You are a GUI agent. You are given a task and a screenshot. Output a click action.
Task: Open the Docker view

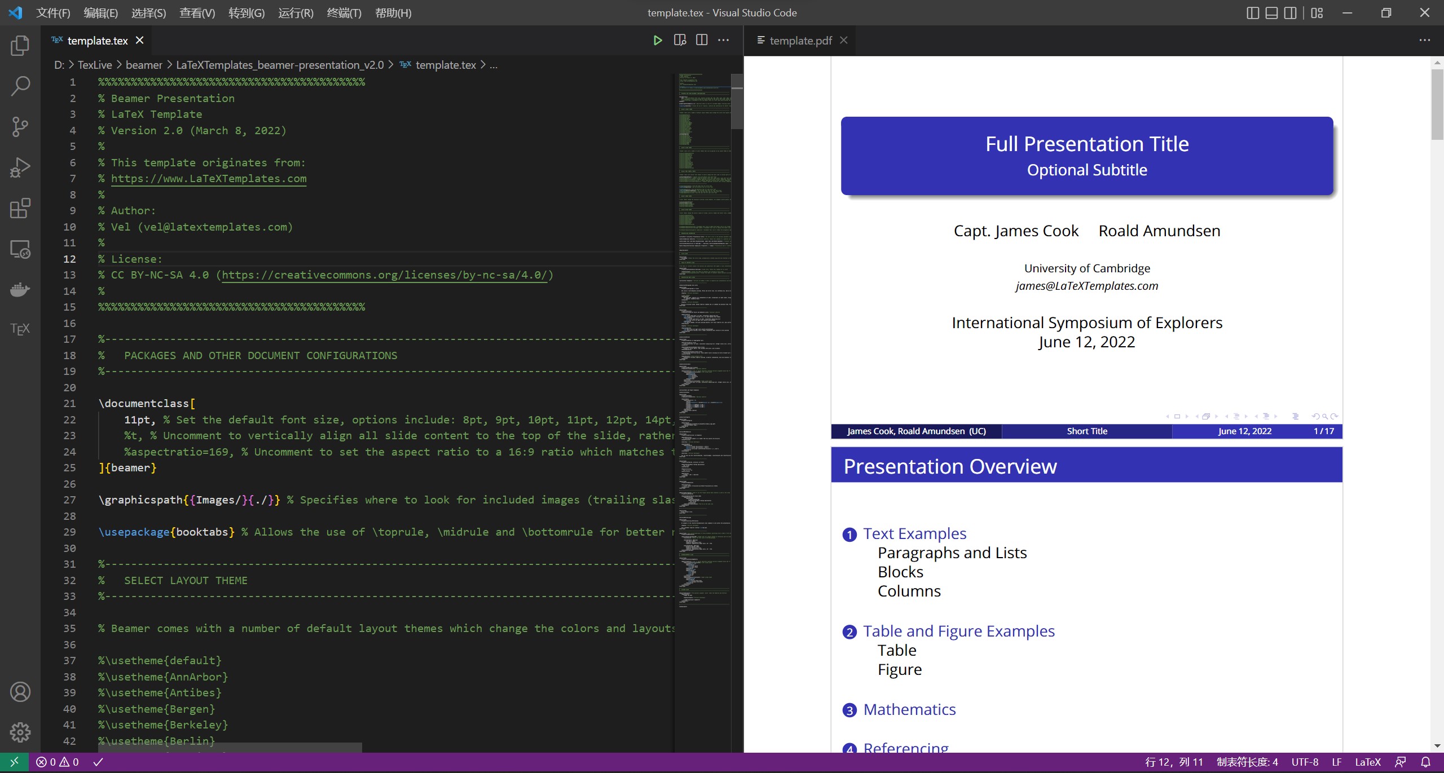(x=20, y=289)
